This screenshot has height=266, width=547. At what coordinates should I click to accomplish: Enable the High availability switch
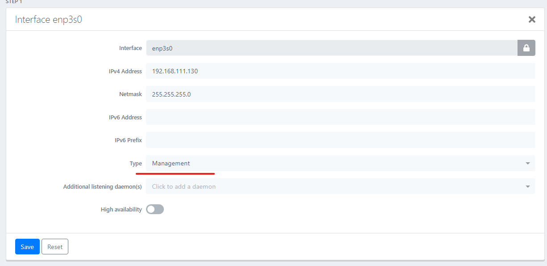pos(155,209)
